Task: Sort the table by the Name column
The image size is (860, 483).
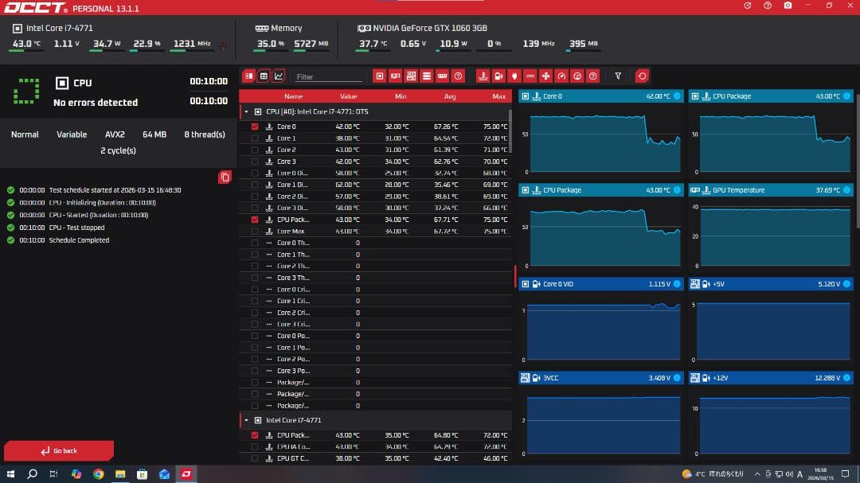Action: click(293, 96)
